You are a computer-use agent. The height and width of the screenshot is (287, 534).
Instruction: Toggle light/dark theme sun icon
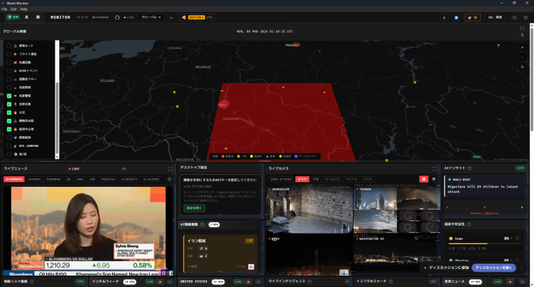514,17
